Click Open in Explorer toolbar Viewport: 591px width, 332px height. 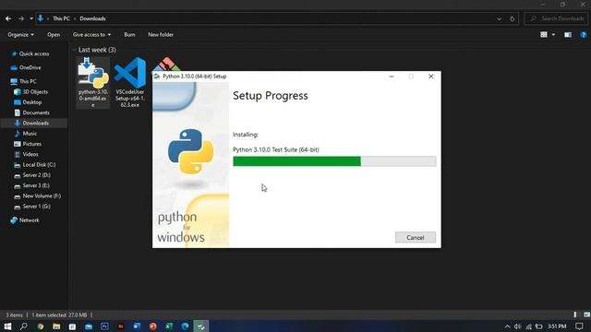pos(54,35)
